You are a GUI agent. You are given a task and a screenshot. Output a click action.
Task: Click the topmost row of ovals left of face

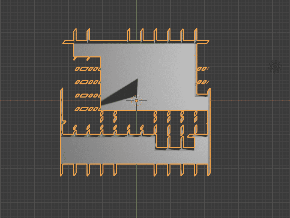(x=87, y=69)
